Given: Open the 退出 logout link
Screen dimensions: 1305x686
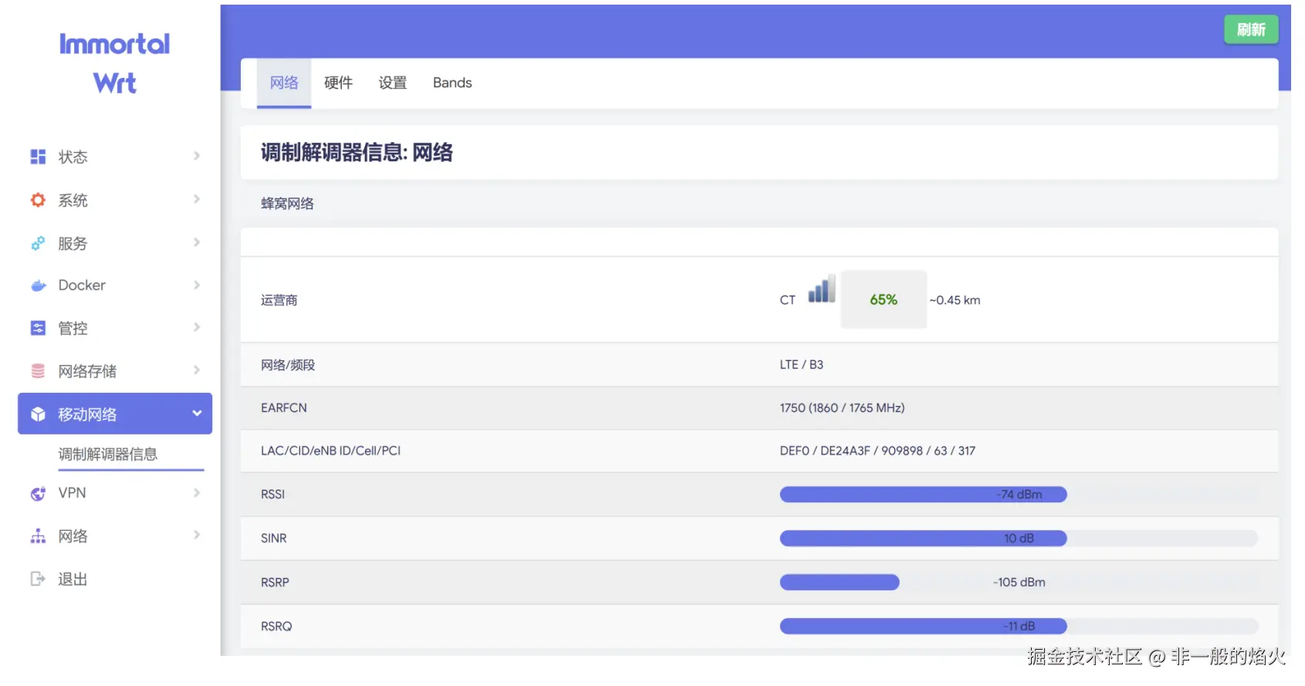Looking at the screenshot, I should 115,579.
